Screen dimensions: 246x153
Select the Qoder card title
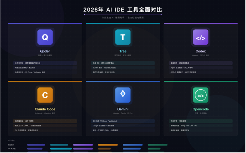coord(45,51)
